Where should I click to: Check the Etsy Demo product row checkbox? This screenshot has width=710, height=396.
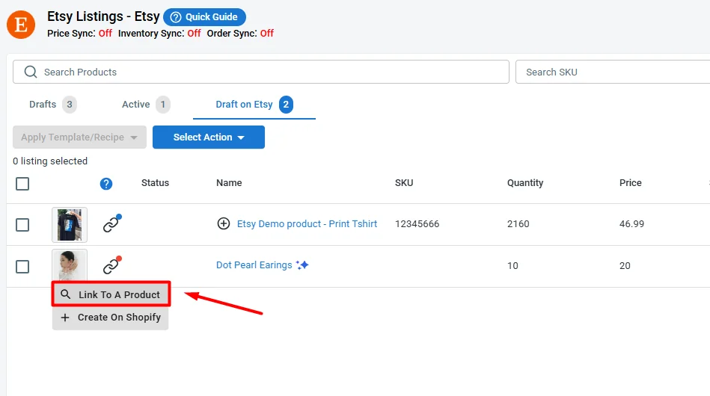coord(22,225)
